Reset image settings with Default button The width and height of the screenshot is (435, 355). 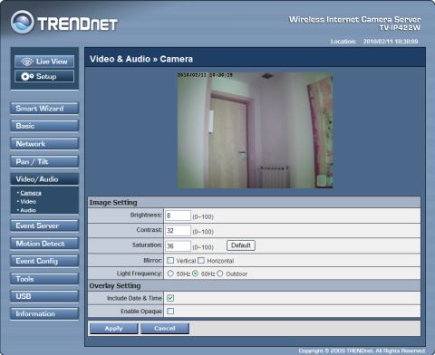[241, 245]
